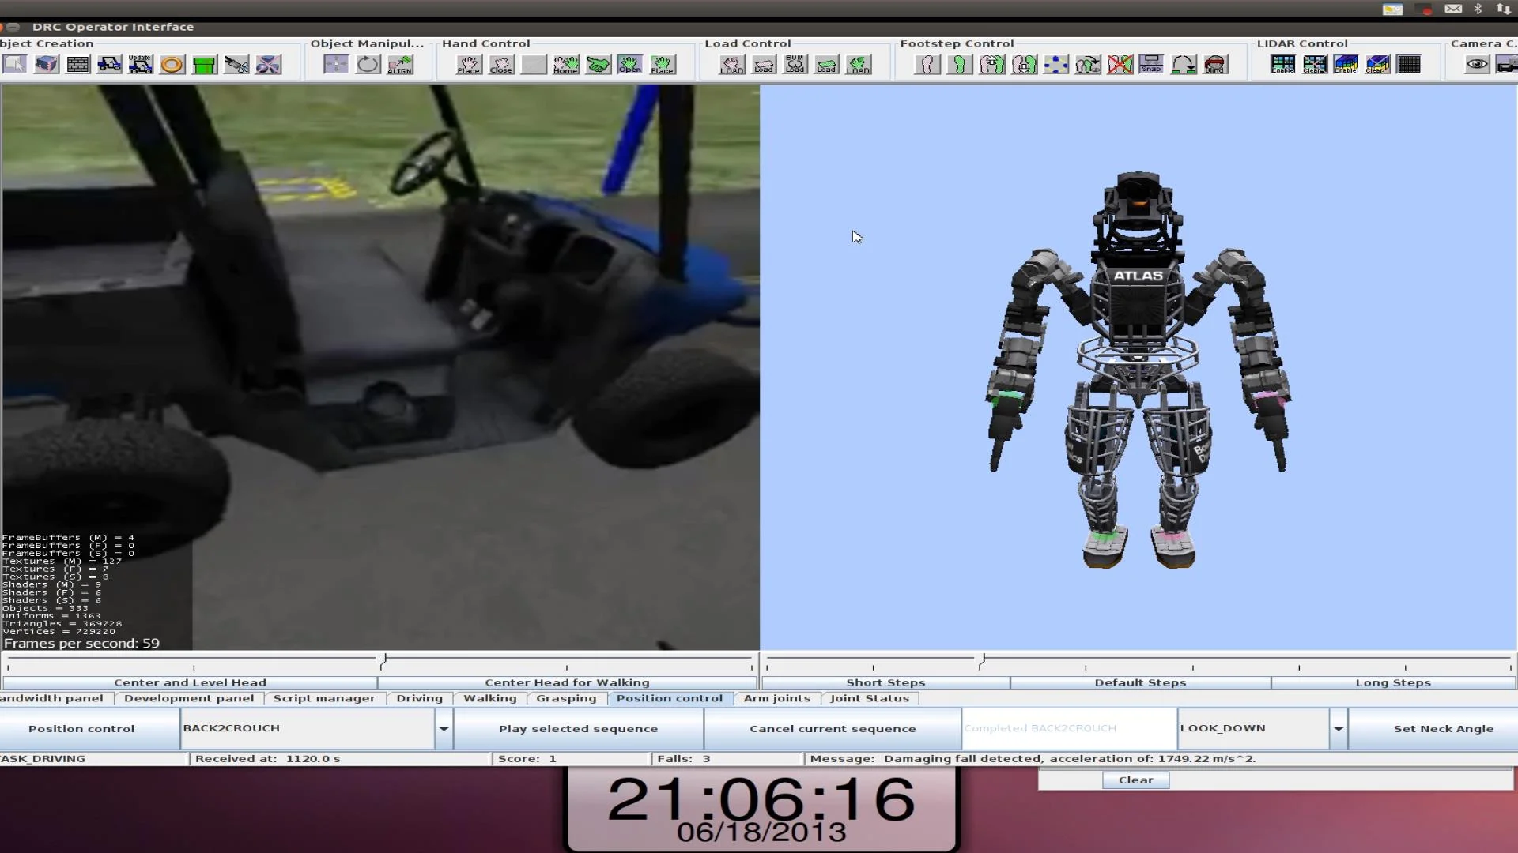Switch to the Arm joints tab
This screenshot has height=853, width=1518.
click(x=777, y=698)
